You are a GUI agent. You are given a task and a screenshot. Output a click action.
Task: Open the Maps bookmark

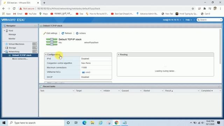tap(43, 14)
